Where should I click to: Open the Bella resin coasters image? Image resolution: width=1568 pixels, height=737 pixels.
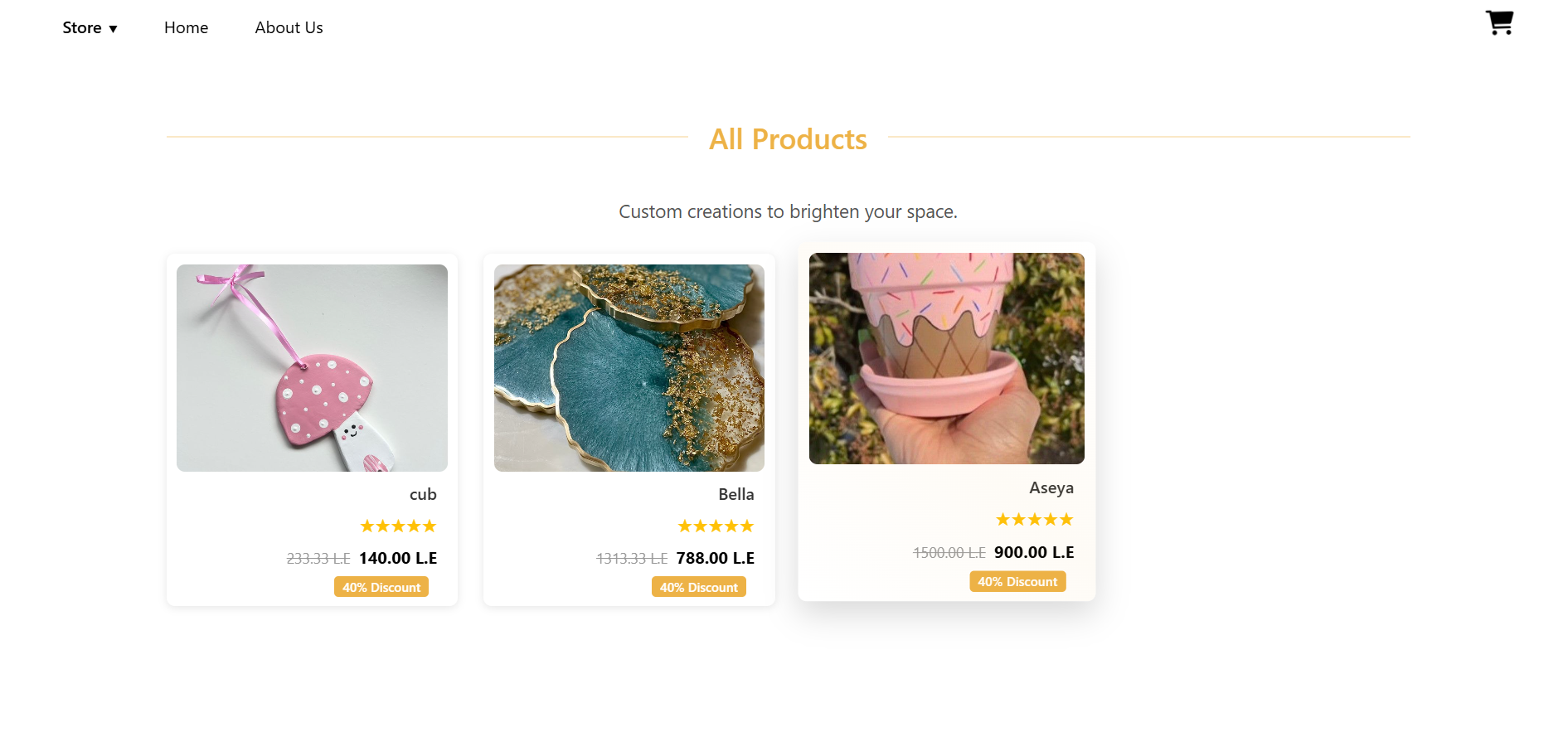click(x=629, y=368)
